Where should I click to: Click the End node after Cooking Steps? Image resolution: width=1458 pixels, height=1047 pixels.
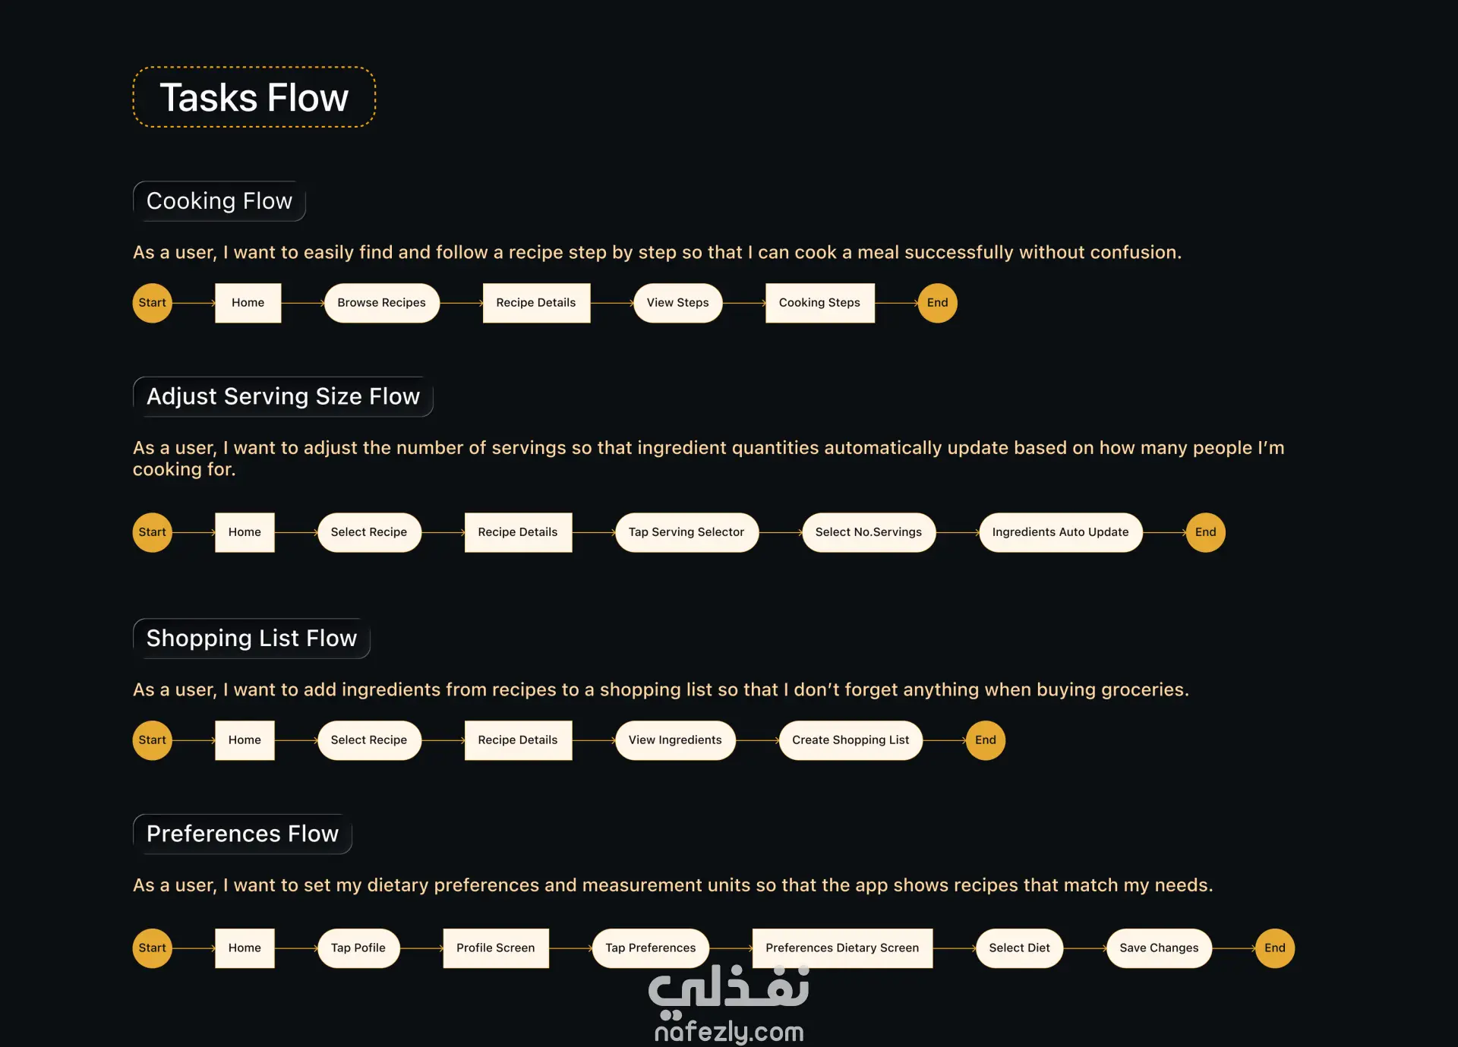(x=937, y=303)
